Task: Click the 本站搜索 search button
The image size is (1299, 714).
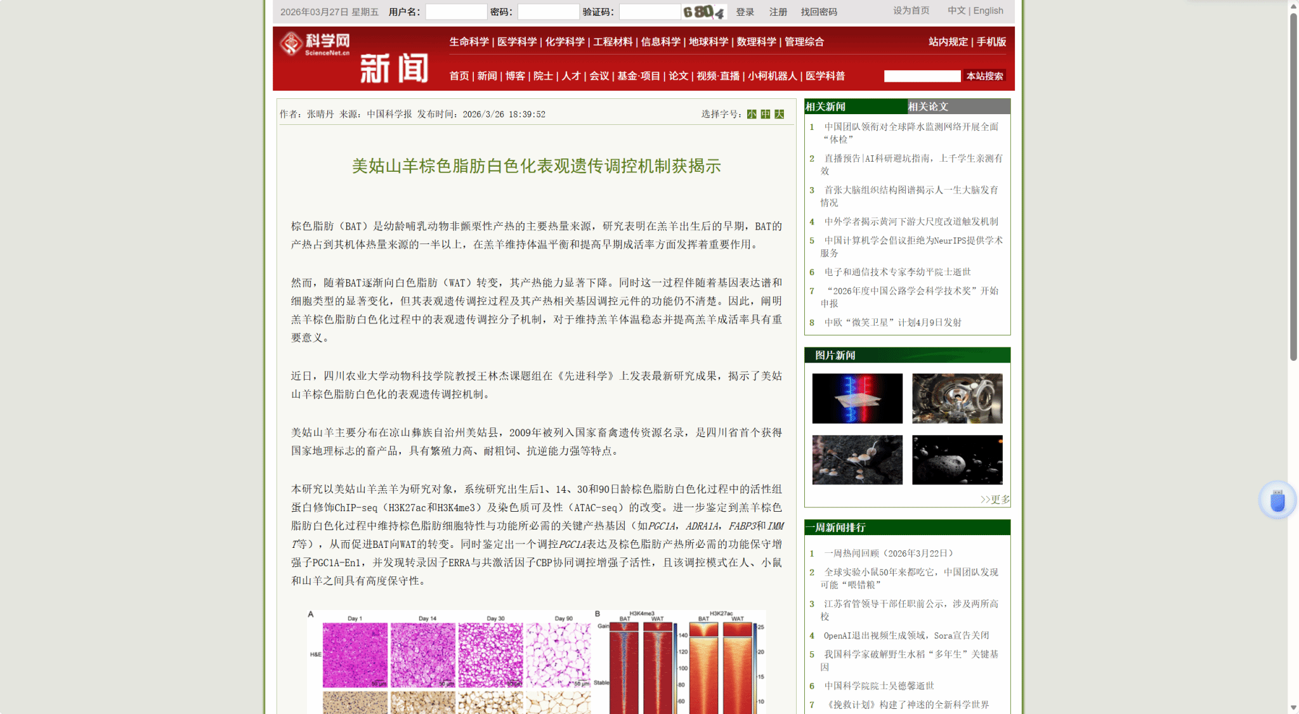Action: point(984,76)
